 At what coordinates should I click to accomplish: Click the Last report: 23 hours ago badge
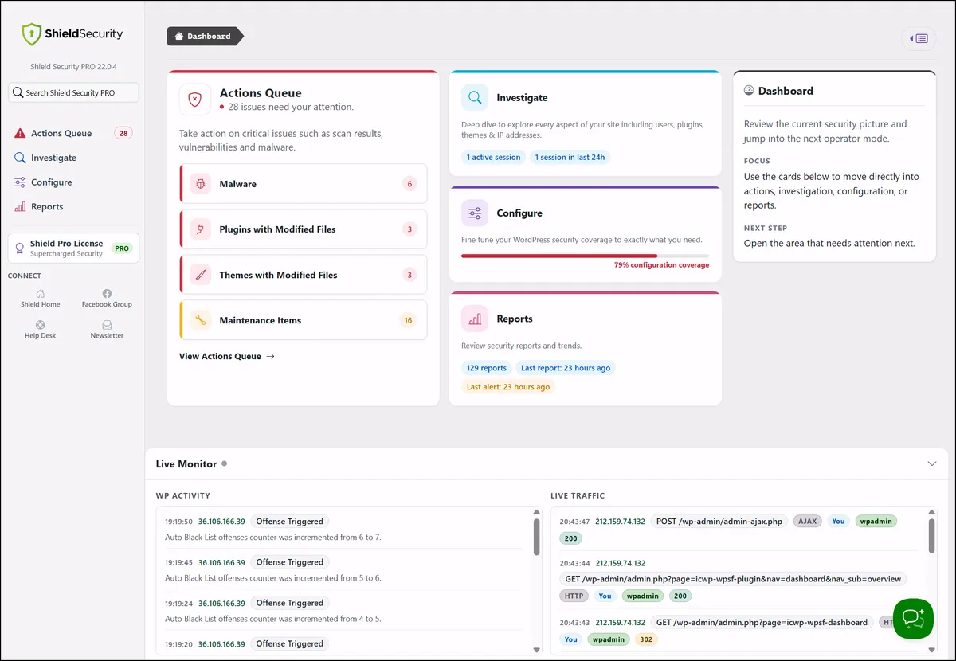(566, 368)
